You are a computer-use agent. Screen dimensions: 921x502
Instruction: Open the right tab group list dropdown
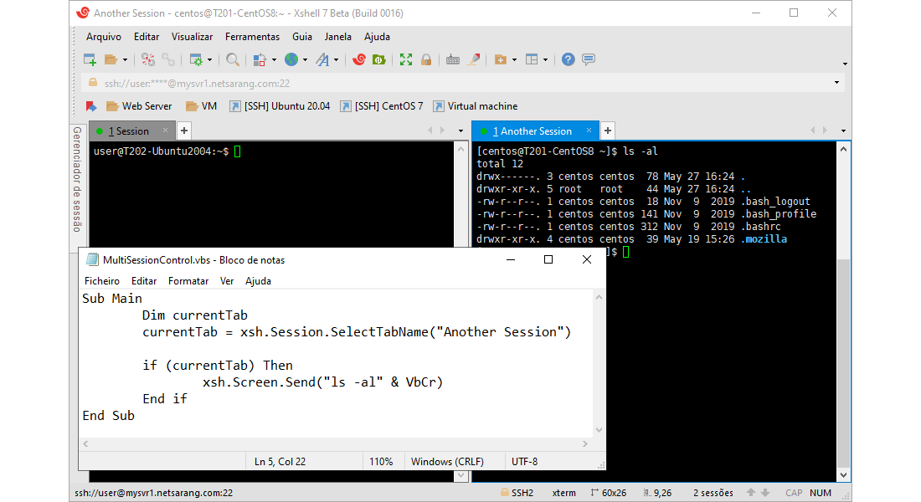(843, 131)
